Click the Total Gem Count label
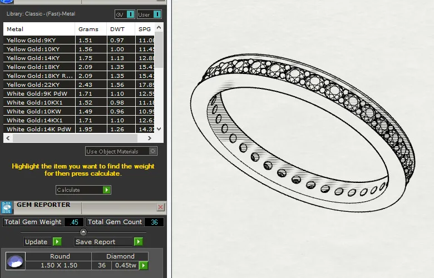The image size is (434, 278). [x=115, y=222]
